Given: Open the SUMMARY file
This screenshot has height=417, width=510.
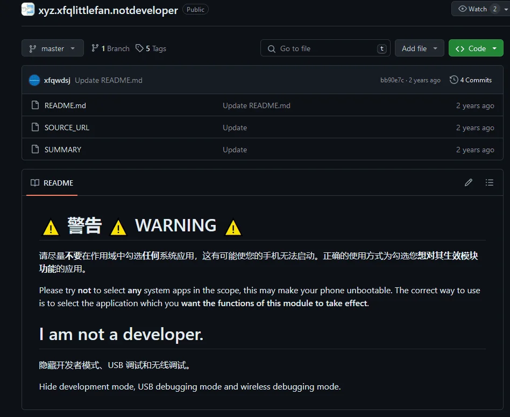Looking at the screenshot, I should click(63, 150).
